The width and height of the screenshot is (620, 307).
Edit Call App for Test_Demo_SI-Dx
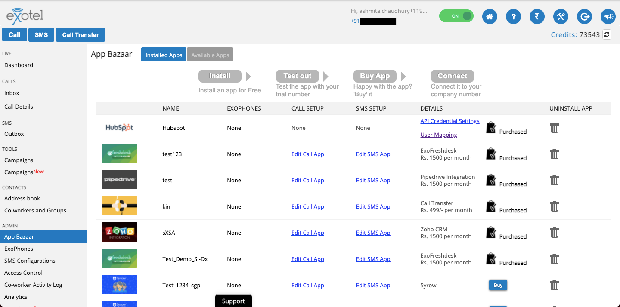tap(308, 259)
